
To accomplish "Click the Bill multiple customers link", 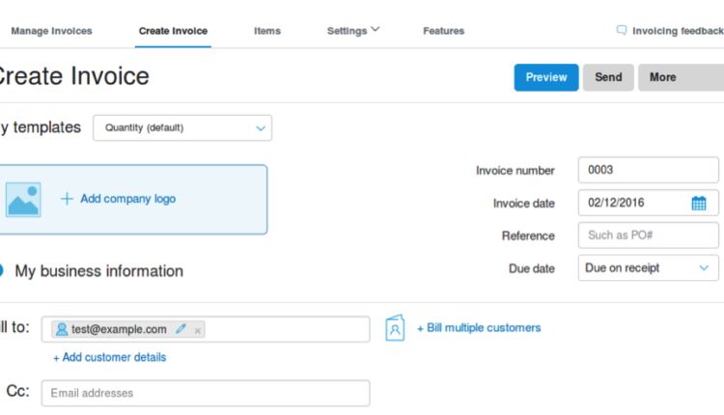I will tap(479, 328).
